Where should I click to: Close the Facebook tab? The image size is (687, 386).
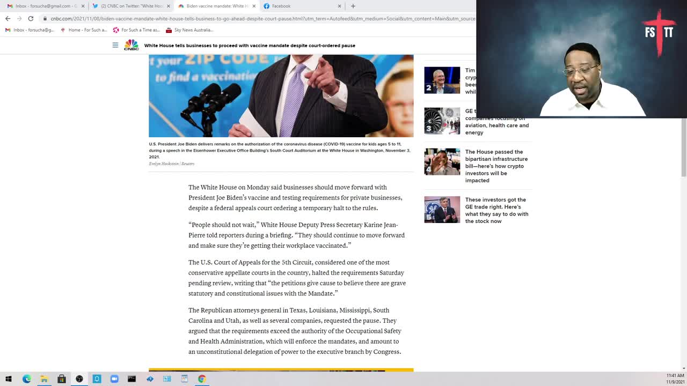(x=339, y=6)
